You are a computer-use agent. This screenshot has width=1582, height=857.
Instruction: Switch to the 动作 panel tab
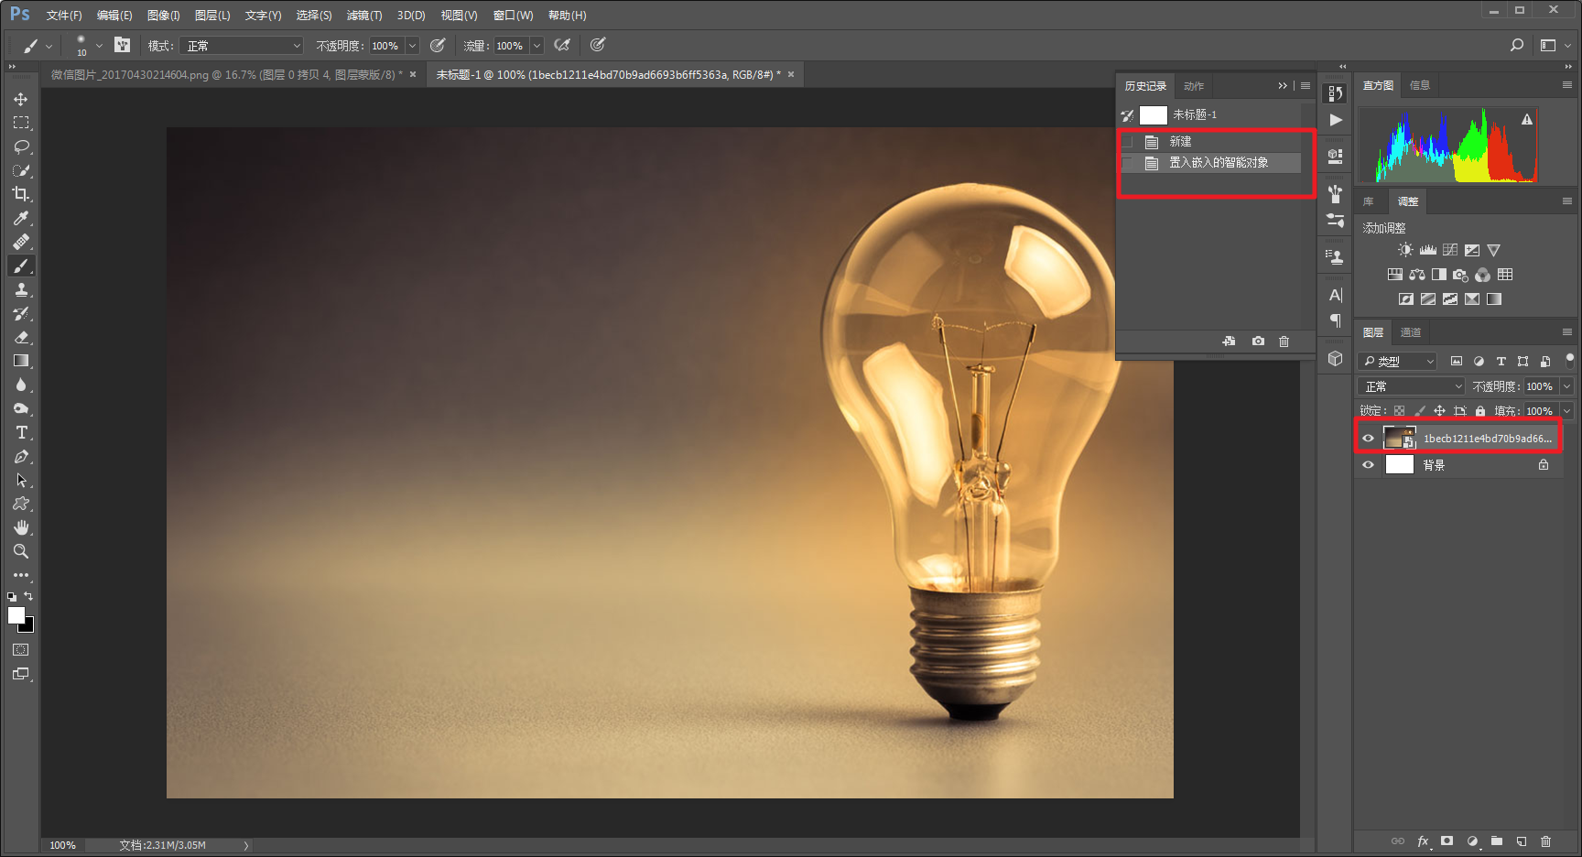pyautogui.click(x=1194, y=86)
